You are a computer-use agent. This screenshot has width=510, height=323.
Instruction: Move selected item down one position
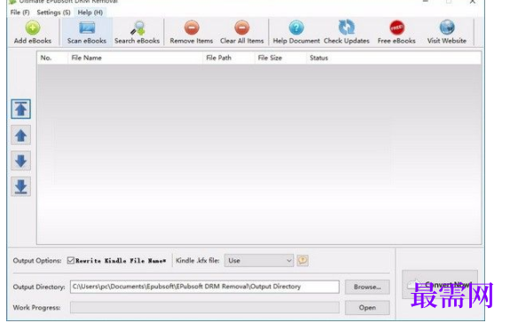[x=20, y=161]
